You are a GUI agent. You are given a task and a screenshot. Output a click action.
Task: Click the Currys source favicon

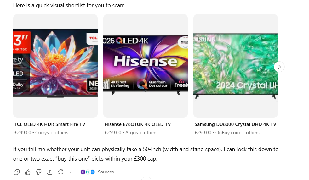[x=83, y=172]
